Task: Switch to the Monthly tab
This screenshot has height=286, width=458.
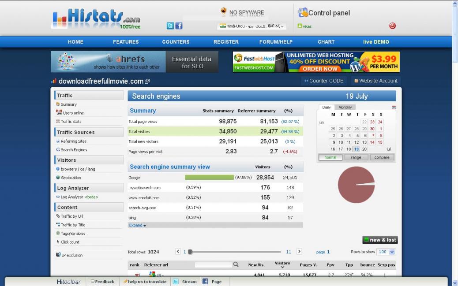Action: pos(345,108)
